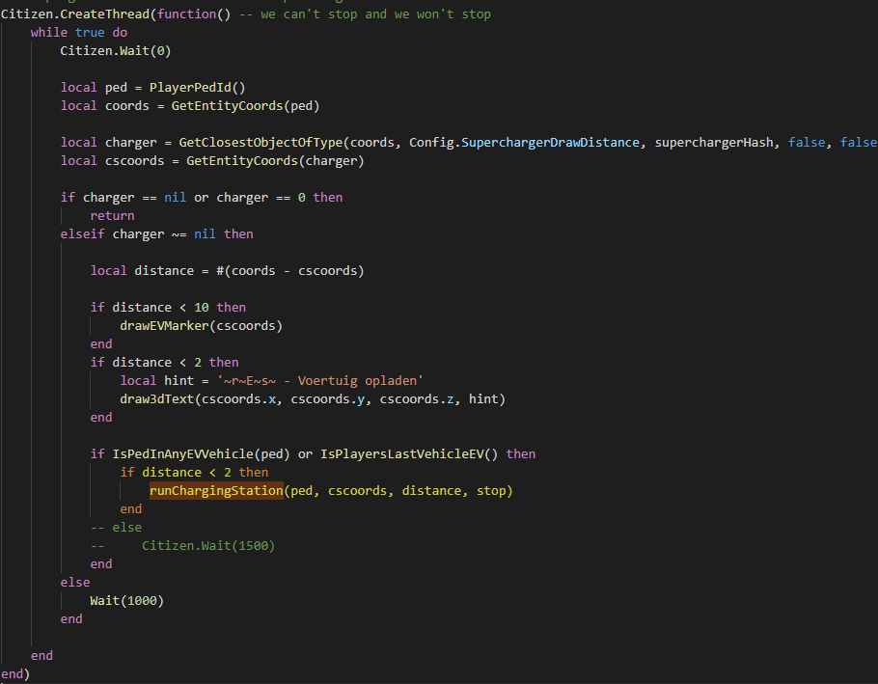Click the elseif keyword
This screenshot has width=878, height=684.
(x=82, y=233)
